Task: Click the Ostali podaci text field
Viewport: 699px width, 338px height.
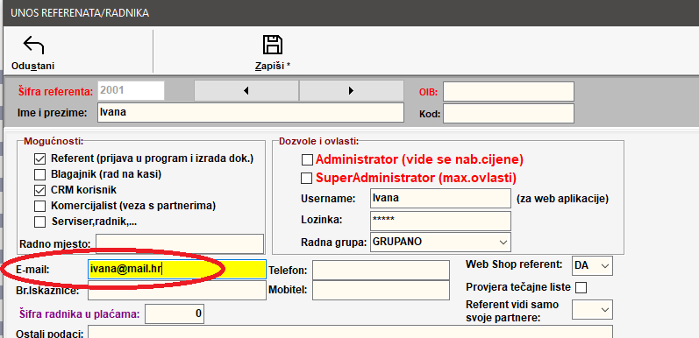Action: coord(350,332)
